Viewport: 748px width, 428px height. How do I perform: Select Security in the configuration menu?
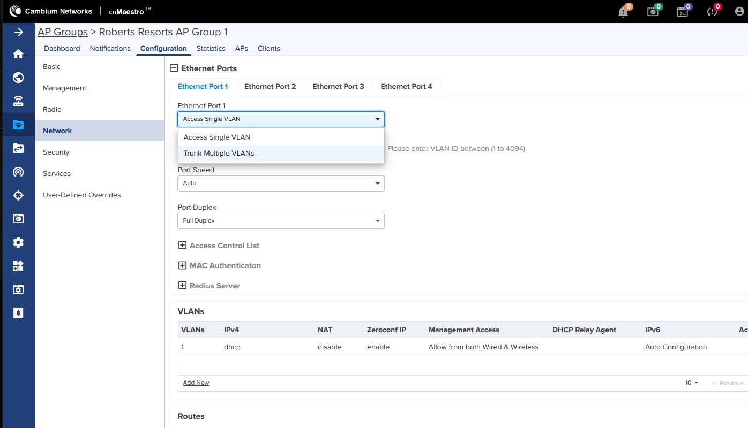pyautogui.click(x=56, y=152)
